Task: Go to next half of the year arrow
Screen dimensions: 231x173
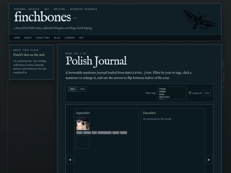Action: click(209, 160)
